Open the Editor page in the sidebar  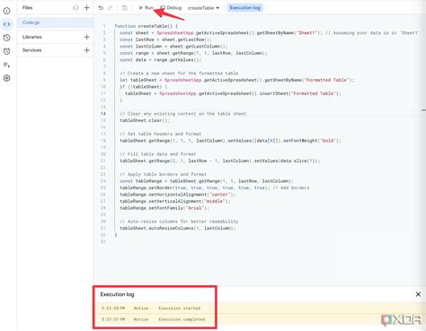pyautogui.click(x=6, y=24)
